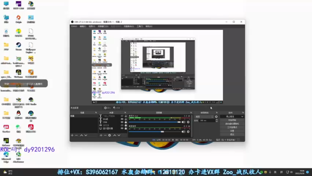Adjust the desktop audio volume slider
The width and height of the screenshot is (312, 176).
[155, 132]
